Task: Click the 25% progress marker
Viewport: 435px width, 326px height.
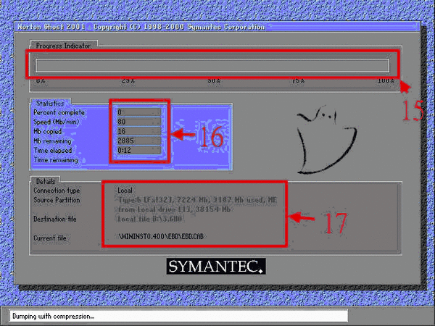Action: 128,81
